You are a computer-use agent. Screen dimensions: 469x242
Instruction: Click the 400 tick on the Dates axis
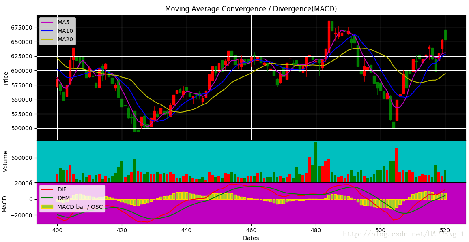57,230
